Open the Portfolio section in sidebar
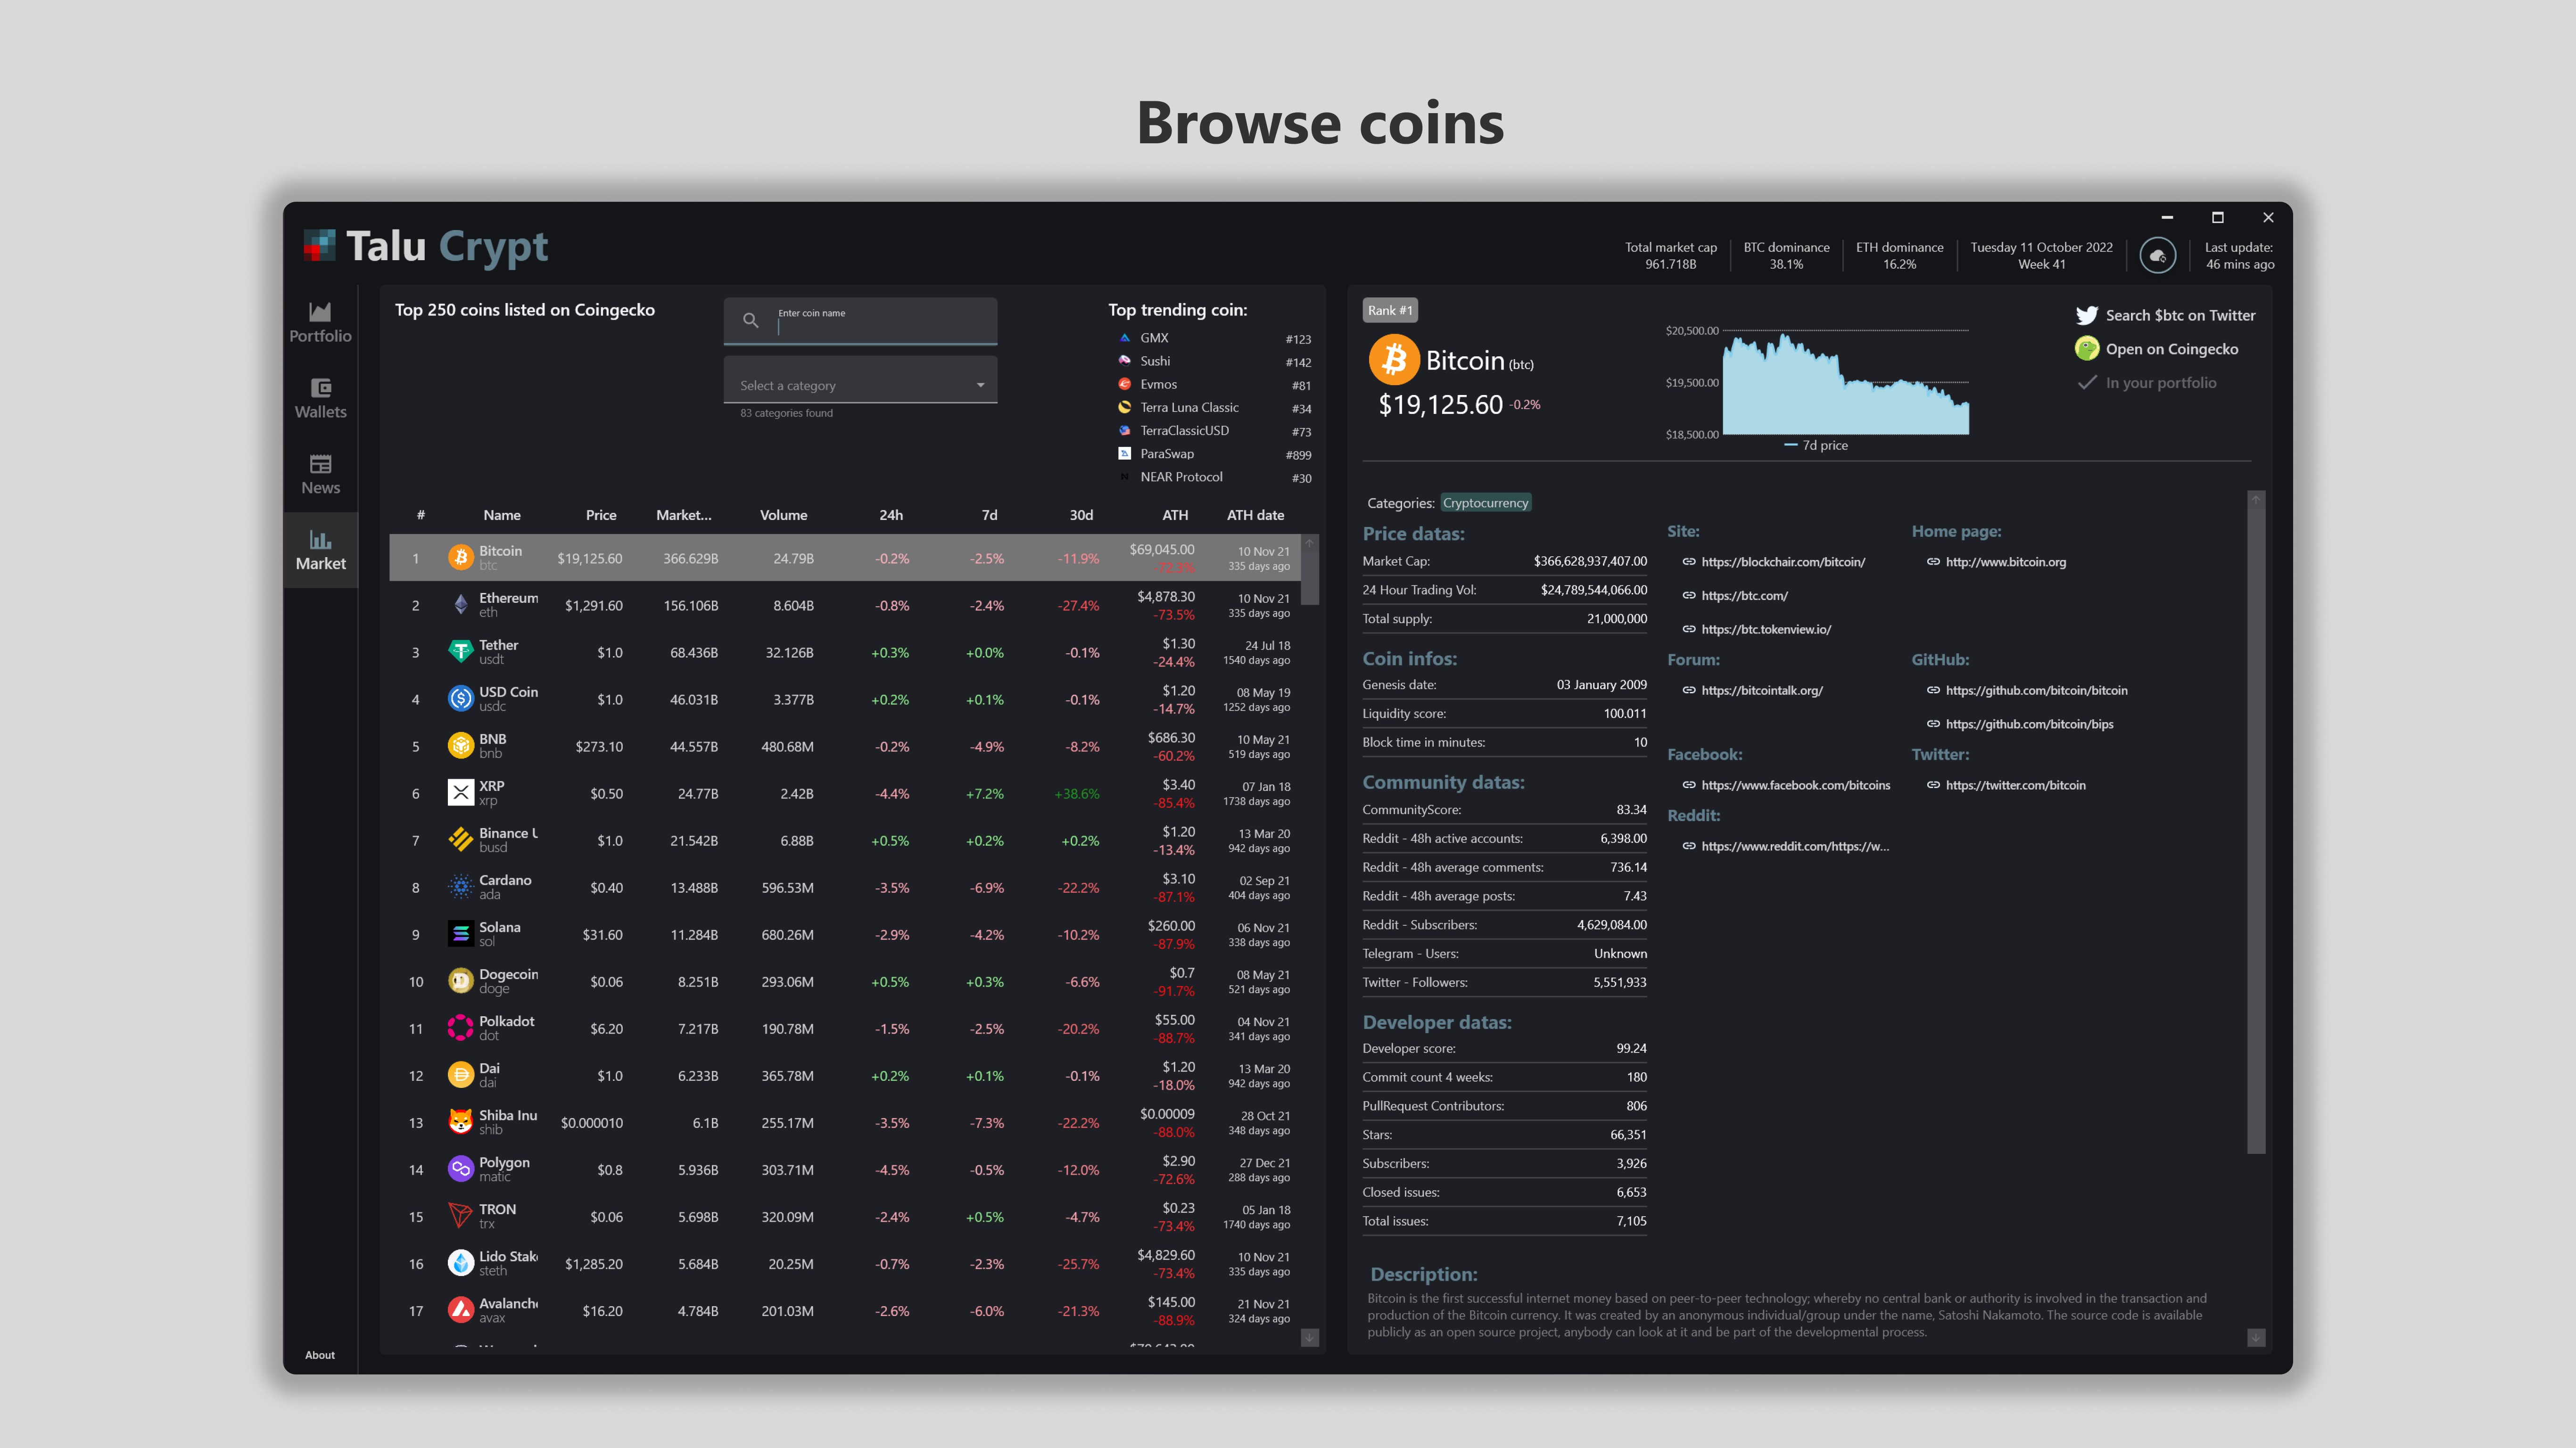Screen dimensions: 2576x1448 click(x=320, y=322)
